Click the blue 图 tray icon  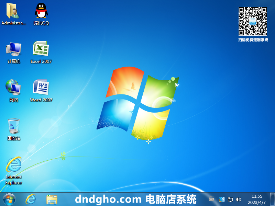point(222,199)
